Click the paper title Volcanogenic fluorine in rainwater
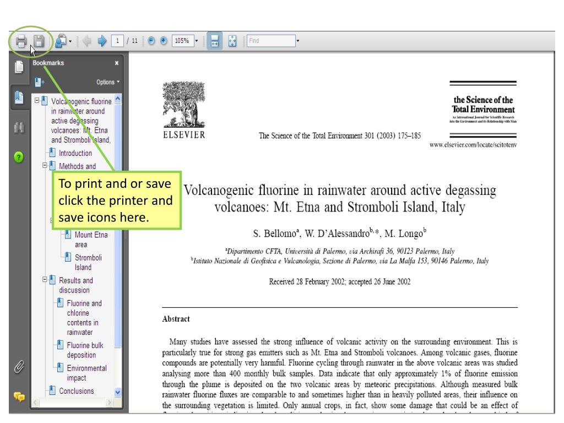Screen dimensions: 564x423 click(339, 198)
